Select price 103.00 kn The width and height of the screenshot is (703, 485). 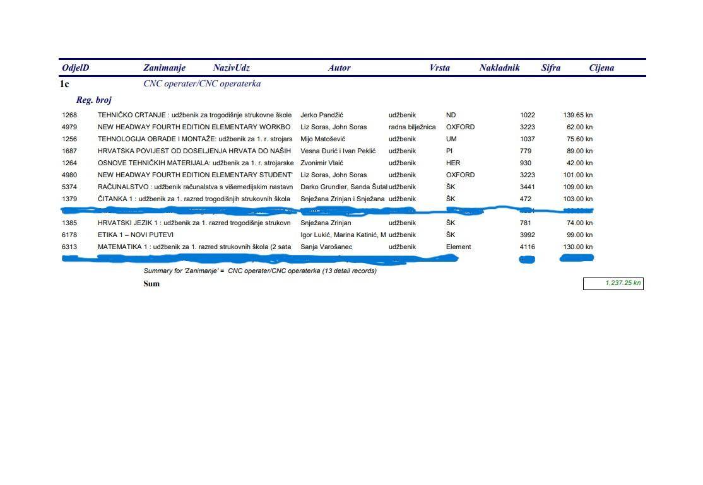point(578,199)
